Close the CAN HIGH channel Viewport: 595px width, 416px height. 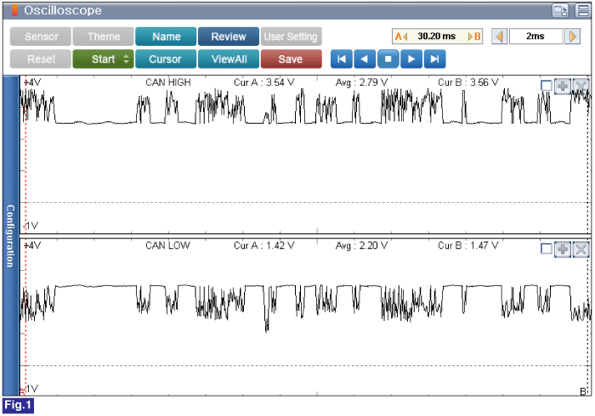click(581, 87)
